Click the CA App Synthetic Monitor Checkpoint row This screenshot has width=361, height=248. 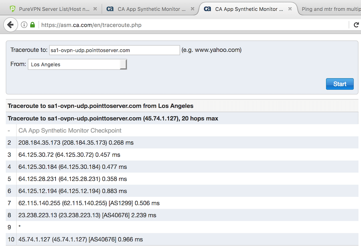pos(182,131)
